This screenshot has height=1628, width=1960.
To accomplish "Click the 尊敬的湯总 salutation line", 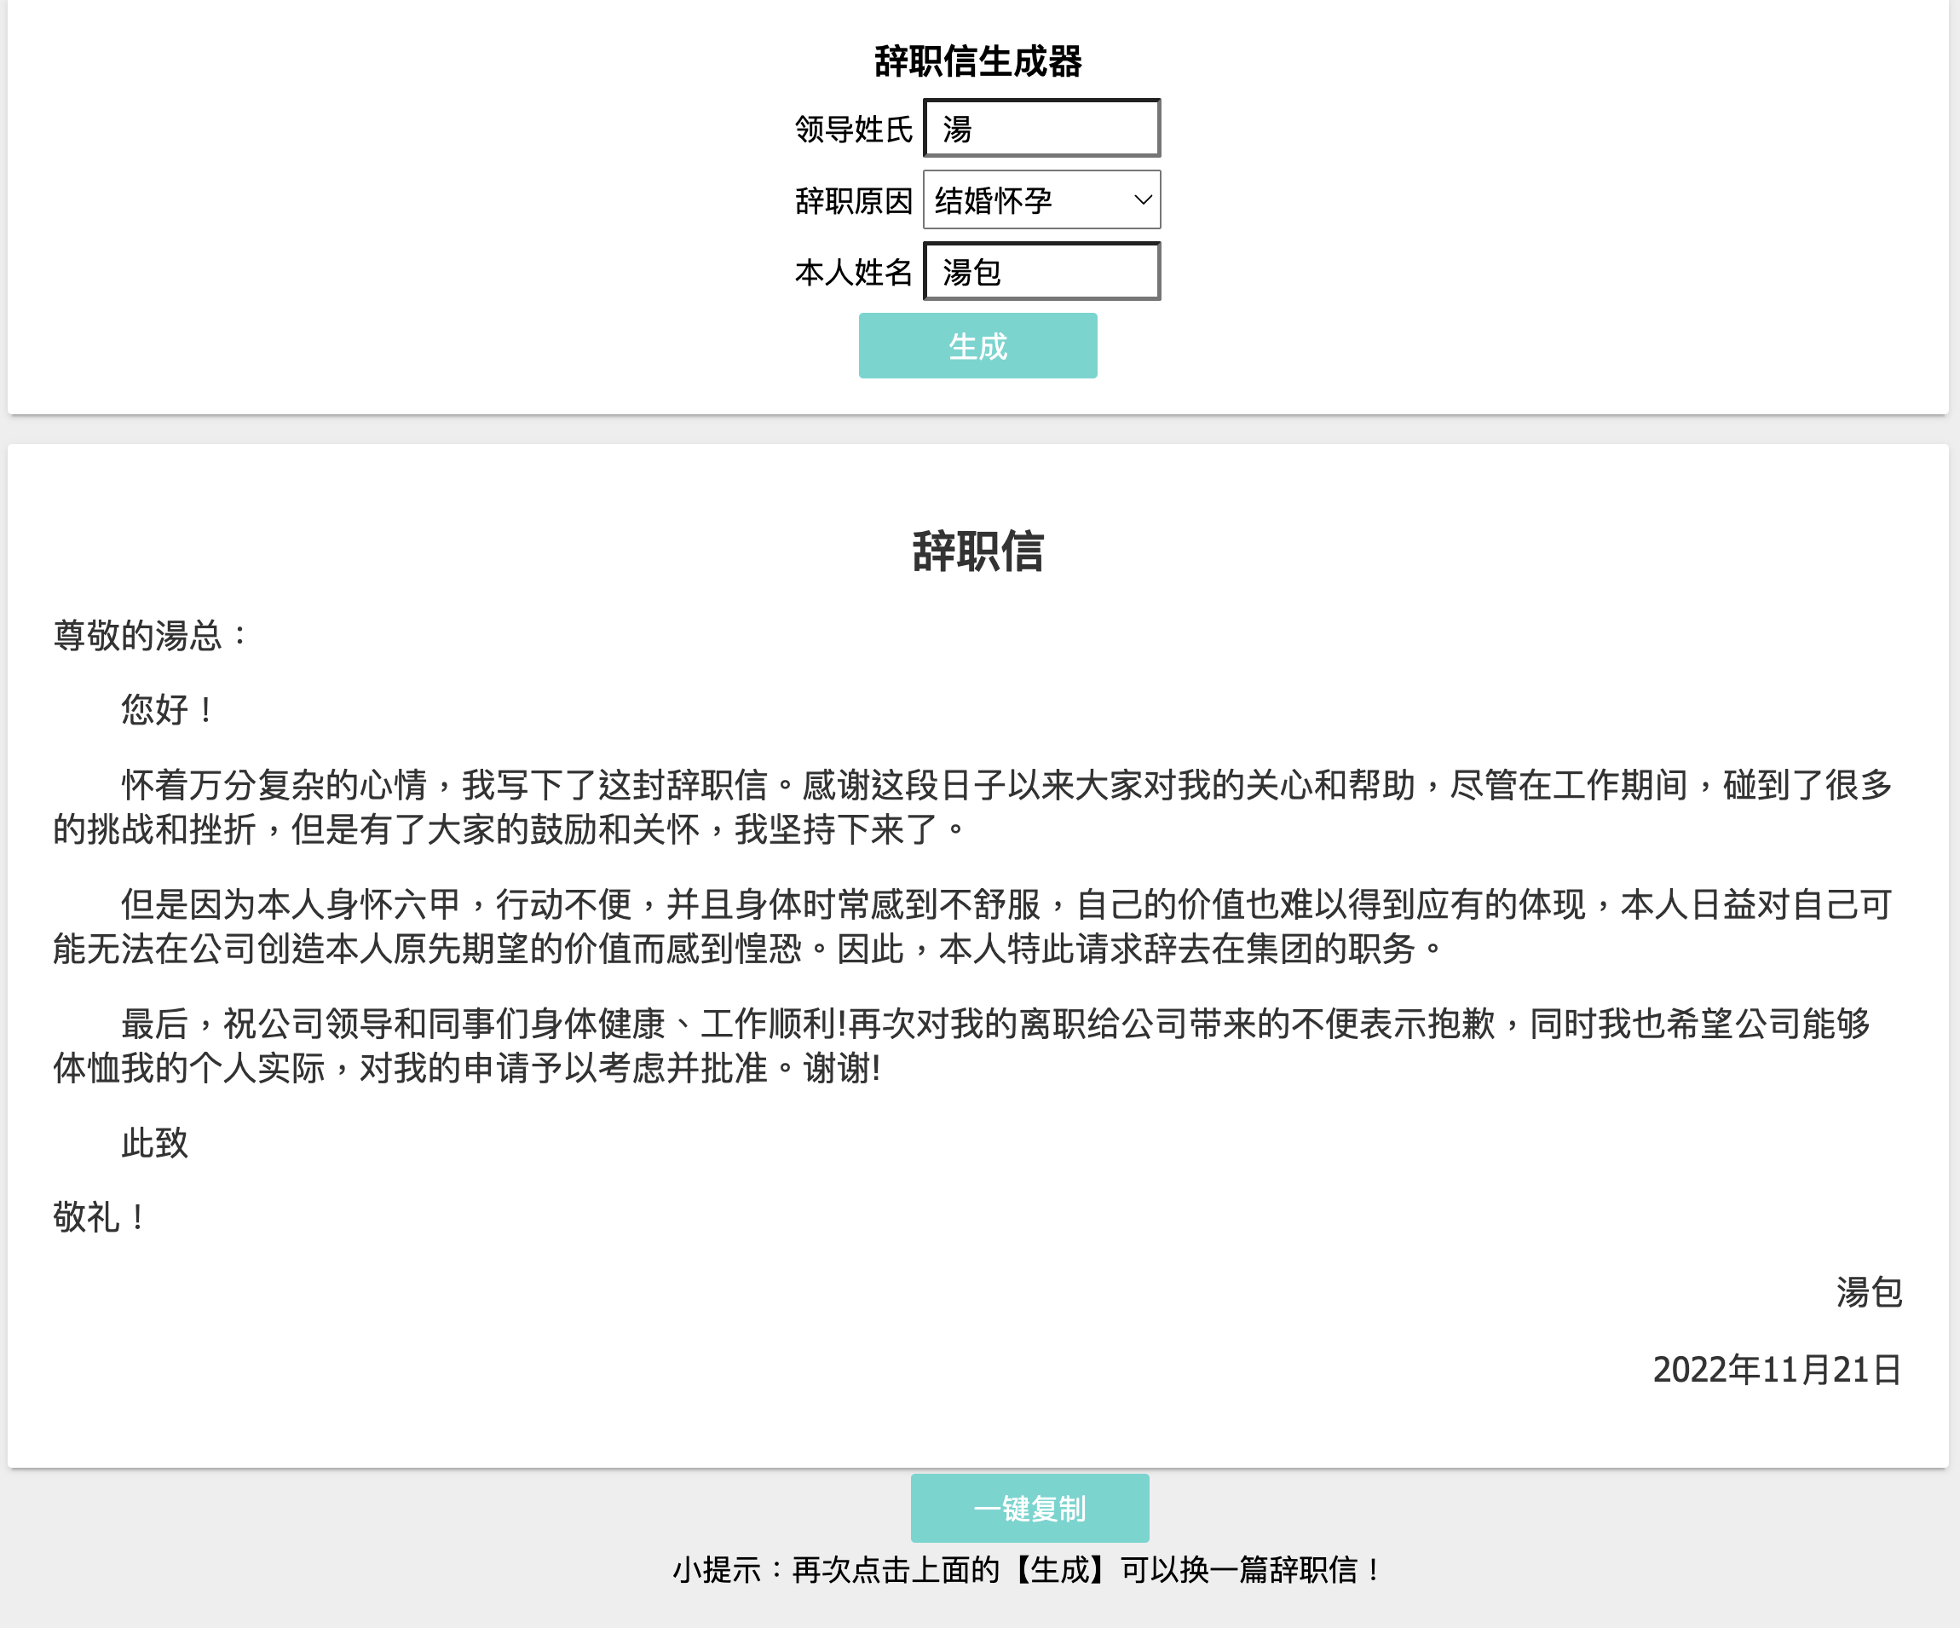I will (x=151, y=636).
